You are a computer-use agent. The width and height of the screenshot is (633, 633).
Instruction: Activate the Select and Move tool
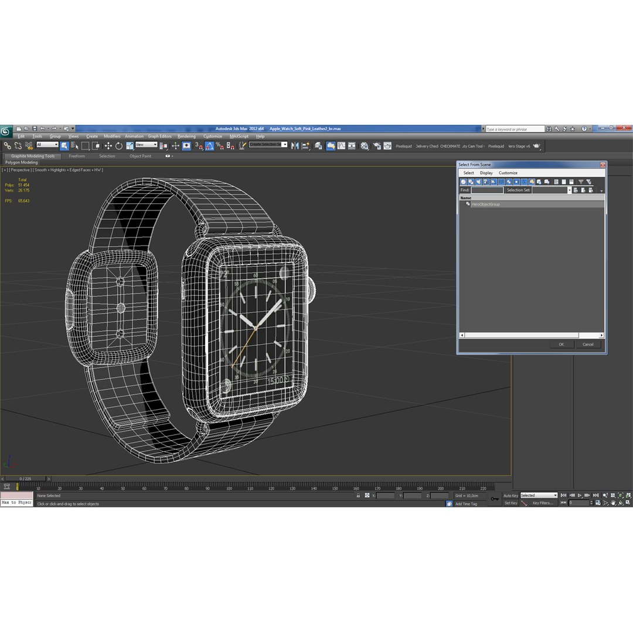[x=108, y=146]
